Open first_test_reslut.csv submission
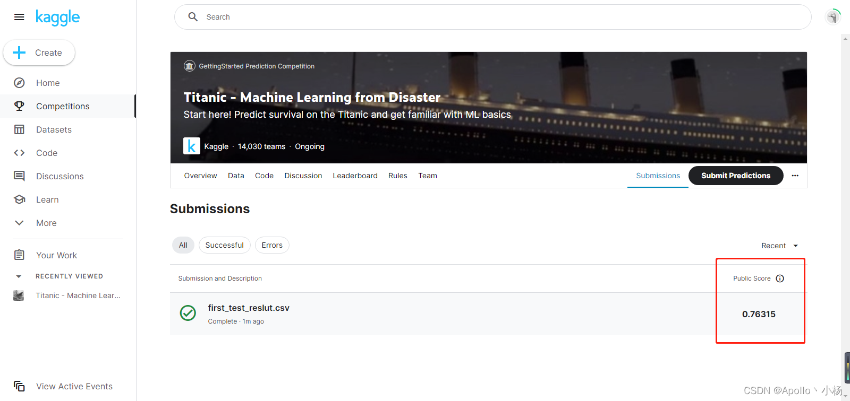 (x=249, y=308)
